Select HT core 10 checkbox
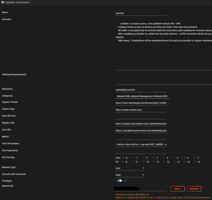Viewport: 212px width, 200px height. tap(144, 162)
